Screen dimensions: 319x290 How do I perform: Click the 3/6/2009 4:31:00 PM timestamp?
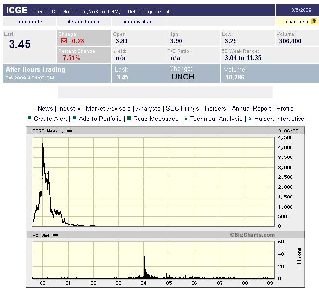coord(30,78)
